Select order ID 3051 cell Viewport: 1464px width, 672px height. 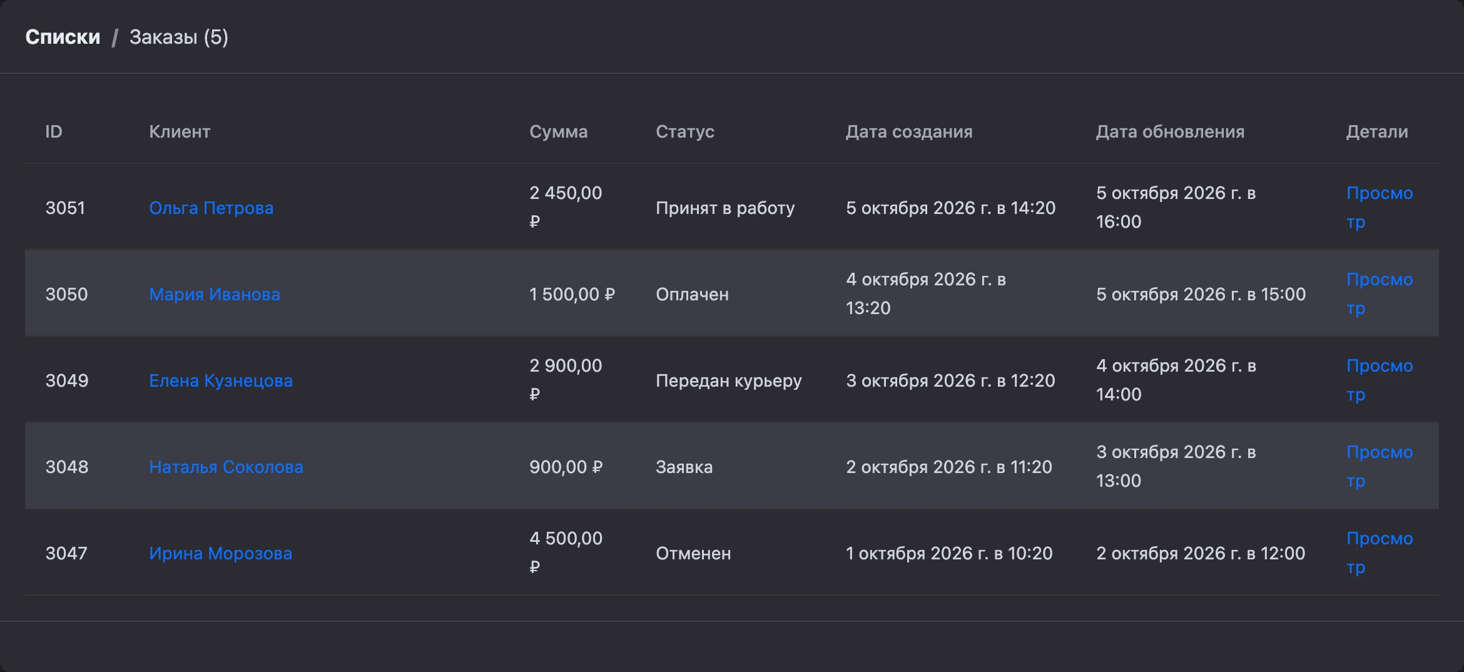click(x=65, y=208)
